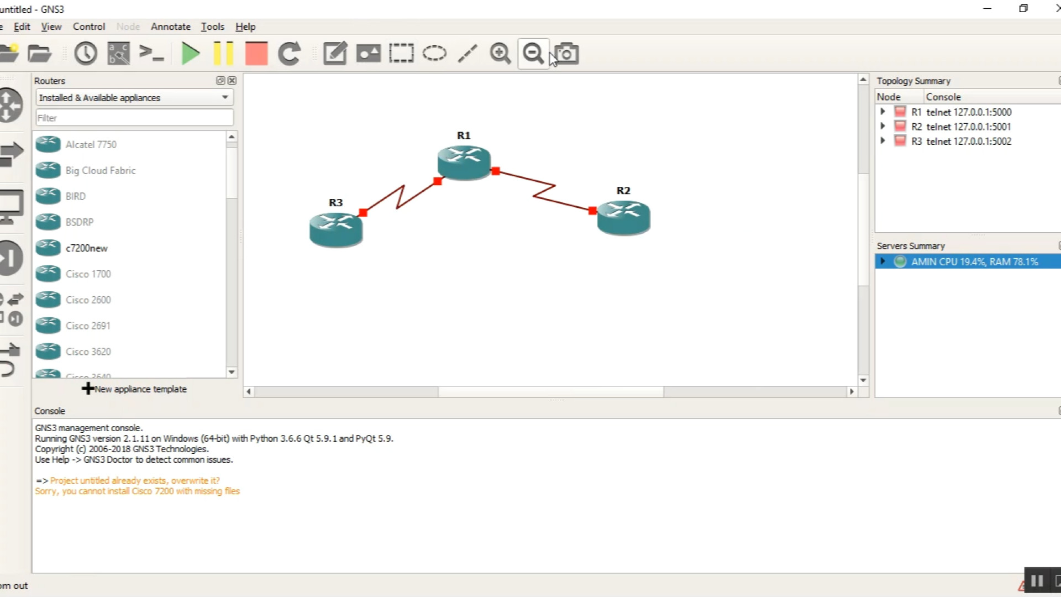
Task: Select the add a link tool
Action: pos(10,359)
